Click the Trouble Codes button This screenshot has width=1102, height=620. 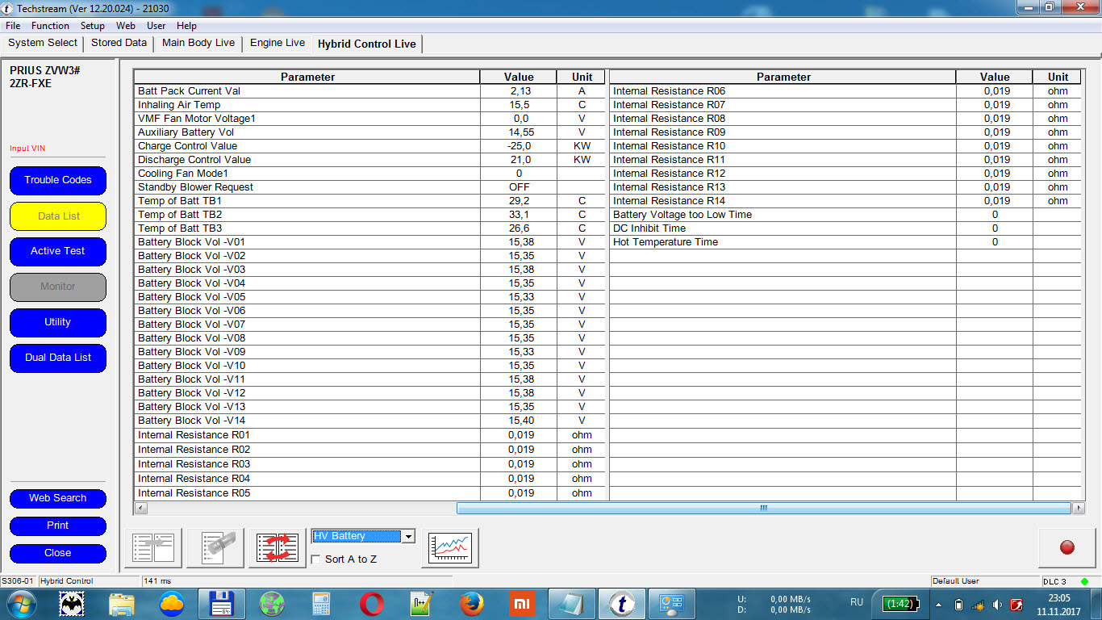(58, 180)
